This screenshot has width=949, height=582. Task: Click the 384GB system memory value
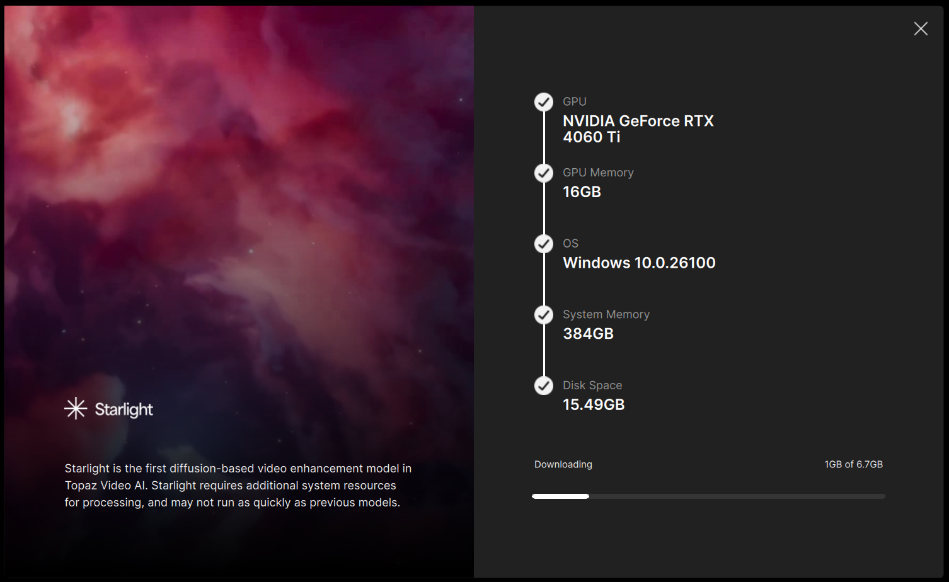point(588,334)
